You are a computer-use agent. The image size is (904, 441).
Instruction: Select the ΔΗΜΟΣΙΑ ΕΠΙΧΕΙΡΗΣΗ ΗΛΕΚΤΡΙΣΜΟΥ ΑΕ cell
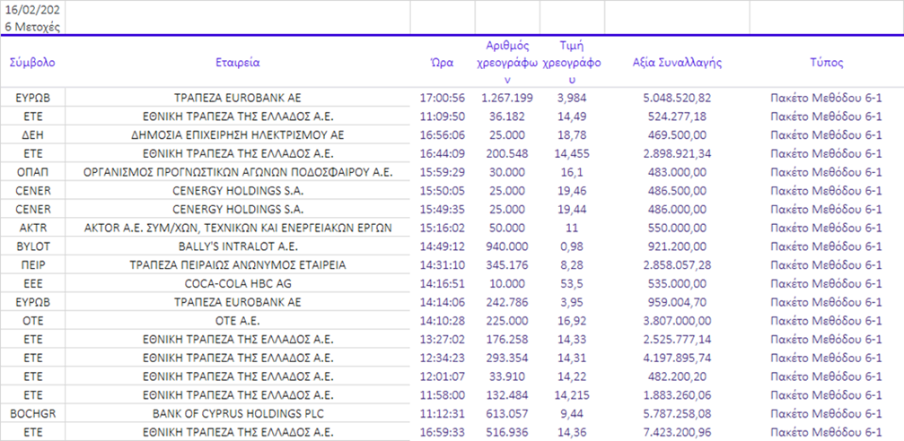click(238, 135)
